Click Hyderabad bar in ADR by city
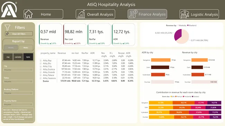This screenshot has width=225, height=126. click(x=158, y=75)
